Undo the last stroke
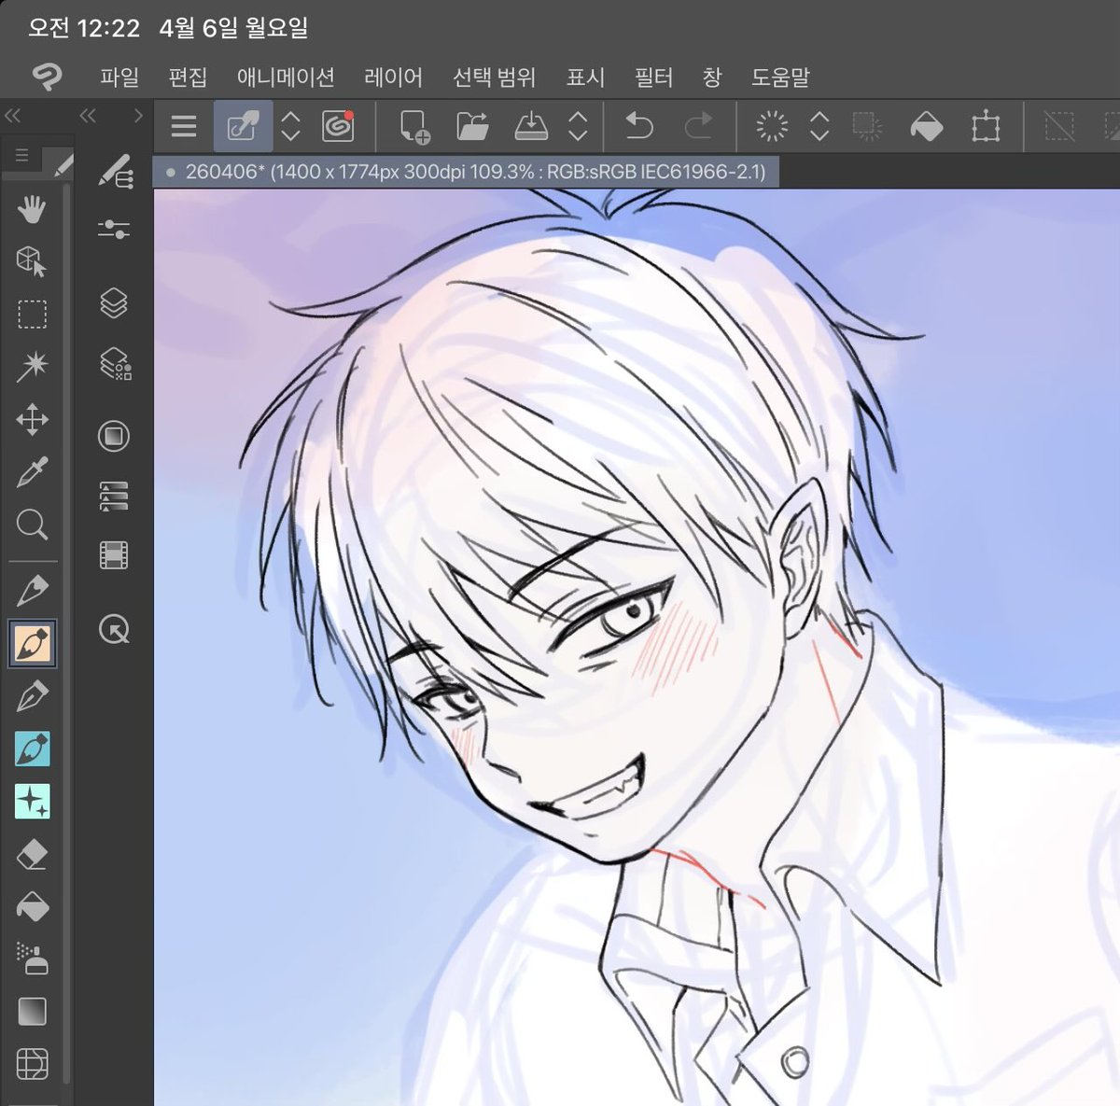Image resolution: width=1120 pixels, height=1106 pixels. (x=639, y=126)
